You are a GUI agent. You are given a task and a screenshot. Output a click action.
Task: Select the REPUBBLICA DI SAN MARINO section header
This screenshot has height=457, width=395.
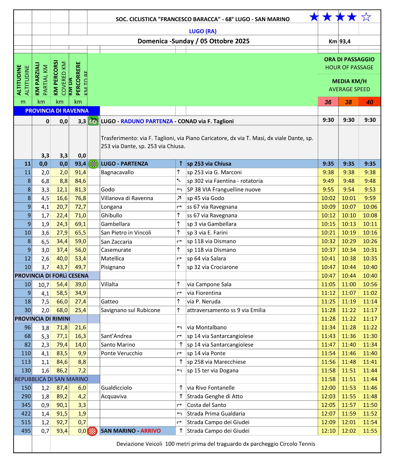point(52,379)
